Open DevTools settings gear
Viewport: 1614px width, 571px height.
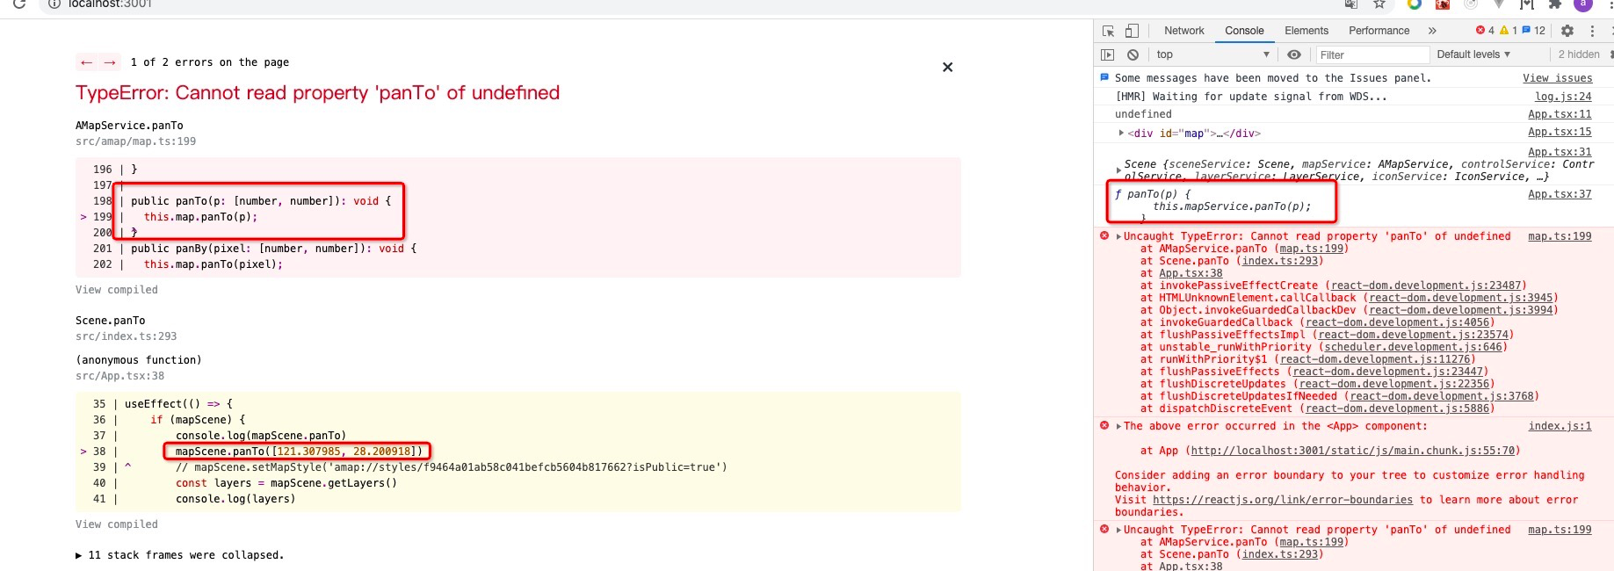tap(1568, 31)
